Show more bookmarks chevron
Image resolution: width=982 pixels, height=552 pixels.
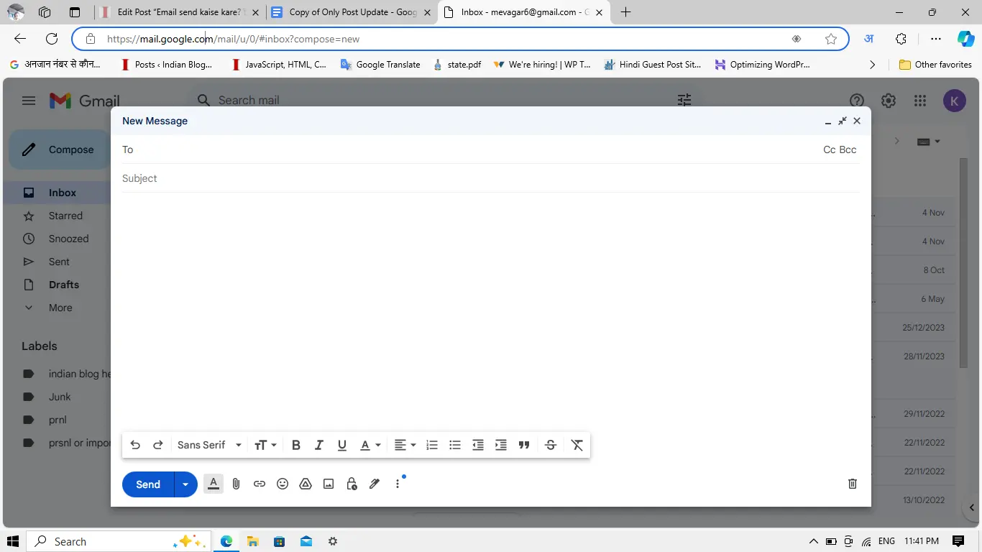pyautogui.click(x=873, y=65)
